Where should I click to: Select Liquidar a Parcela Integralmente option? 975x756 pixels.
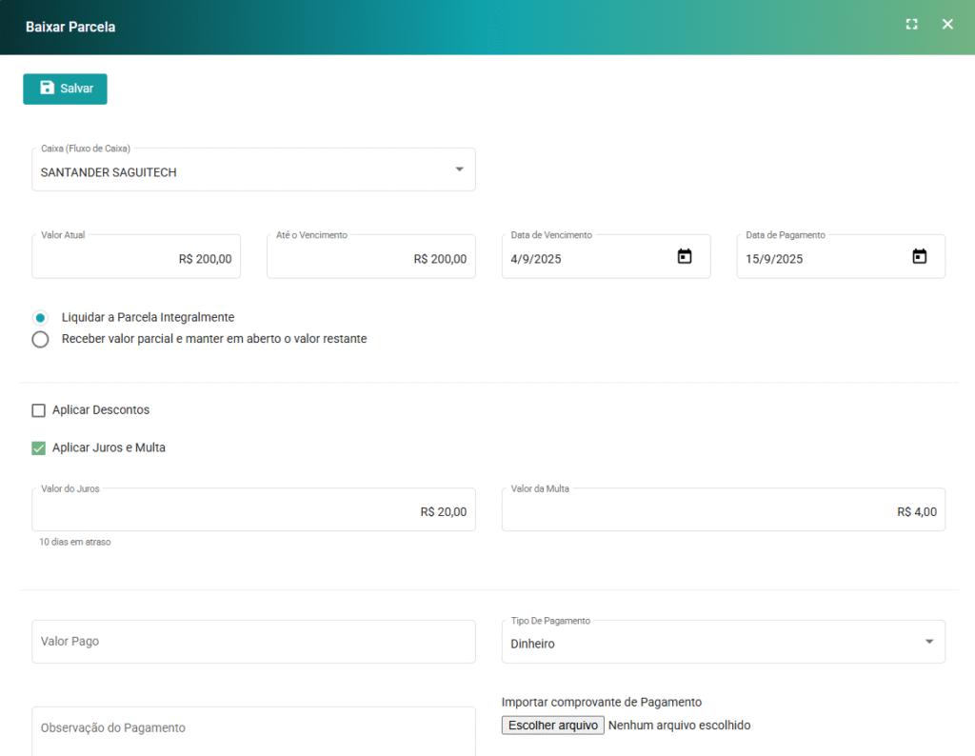[x=40, y=318]
